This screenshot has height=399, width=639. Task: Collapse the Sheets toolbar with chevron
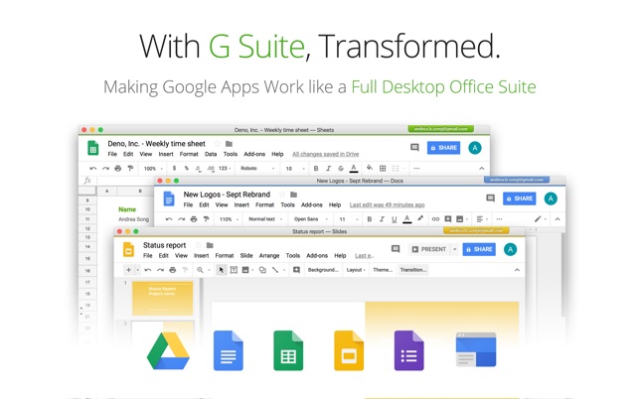[x=481, y=168]
